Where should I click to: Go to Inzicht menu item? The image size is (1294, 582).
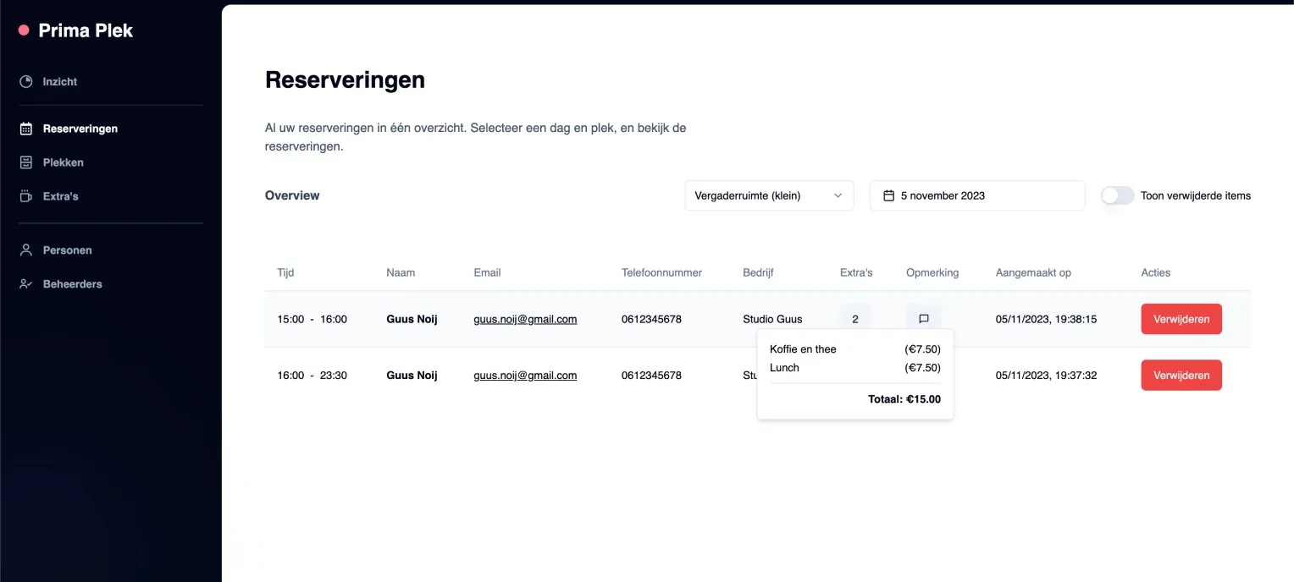point(60,82)
